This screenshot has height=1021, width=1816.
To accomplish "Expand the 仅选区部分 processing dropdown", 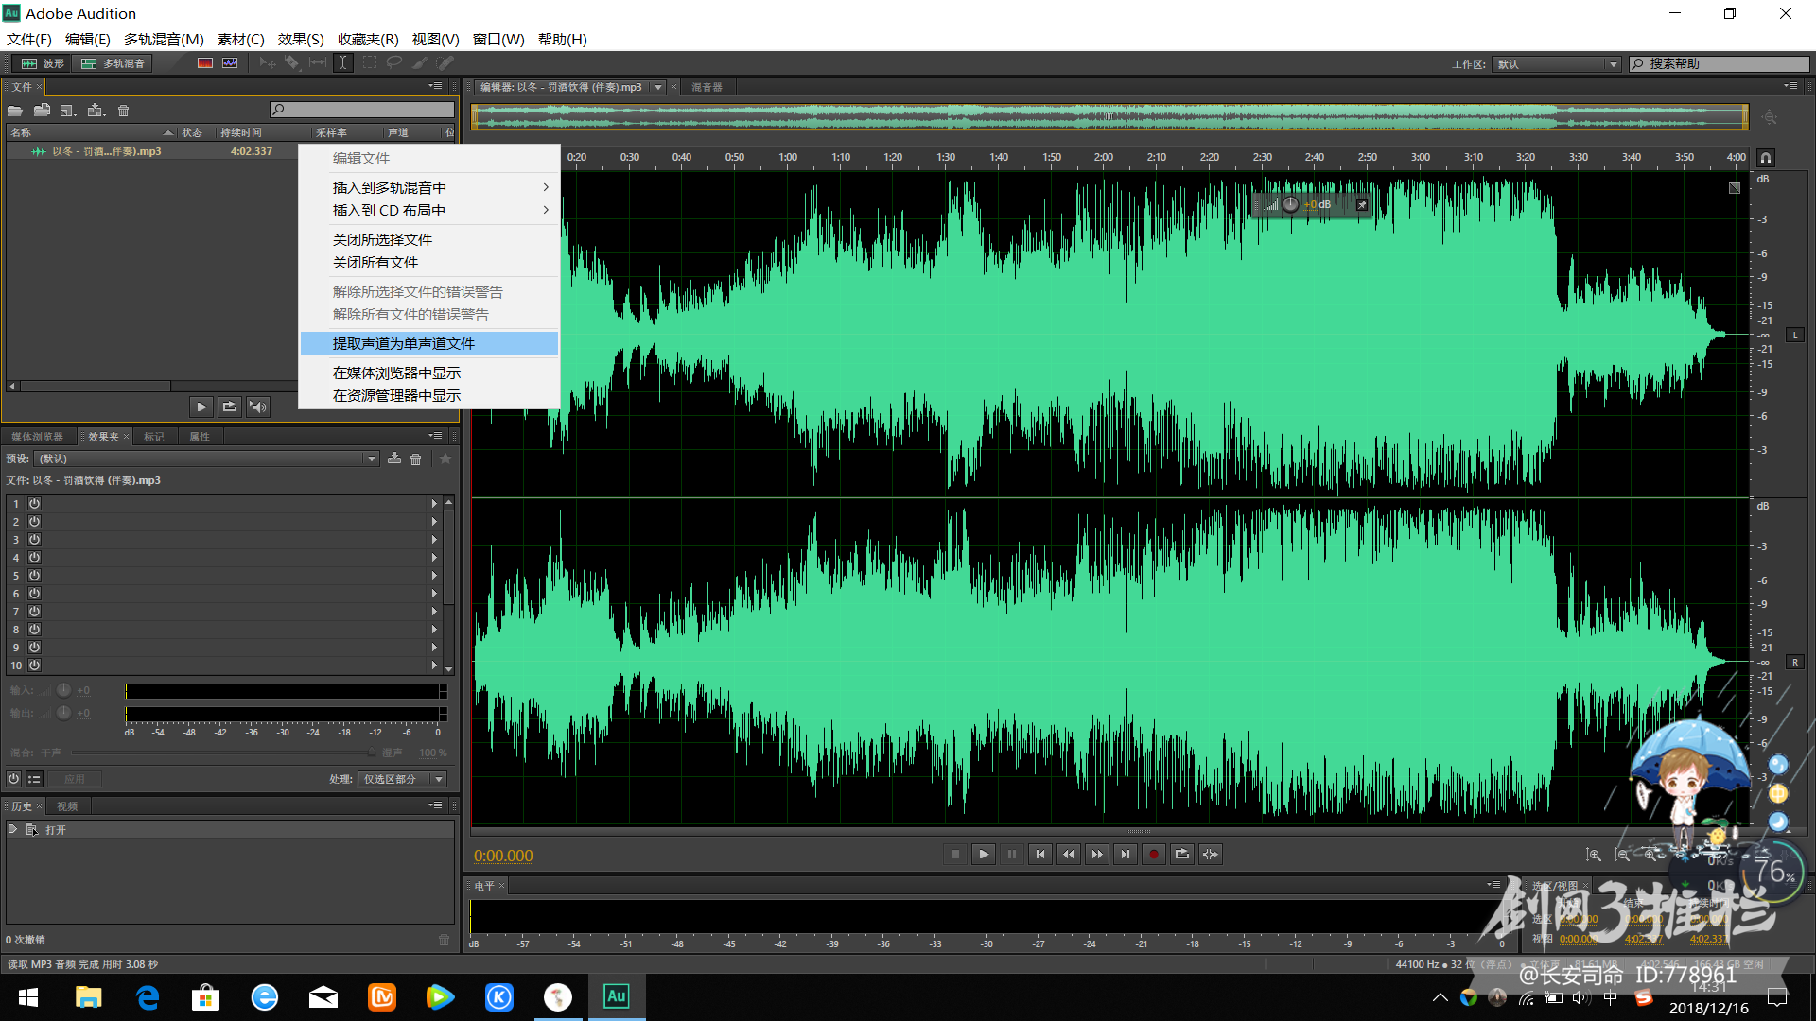I will pos(402,780).
